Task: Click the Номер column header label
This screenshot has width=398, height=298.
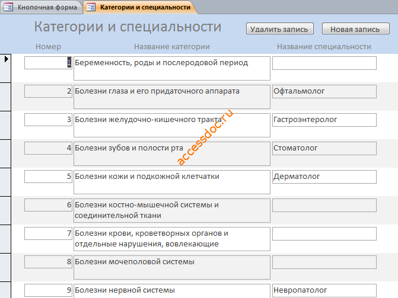Action: coord(48,47)
